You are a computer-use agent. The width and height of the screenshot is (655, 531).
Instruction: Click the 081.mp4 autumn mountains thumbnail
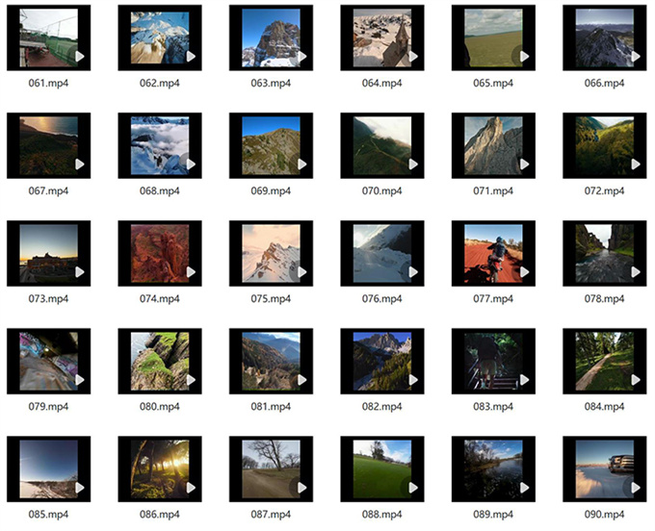(x=271, y=362)
